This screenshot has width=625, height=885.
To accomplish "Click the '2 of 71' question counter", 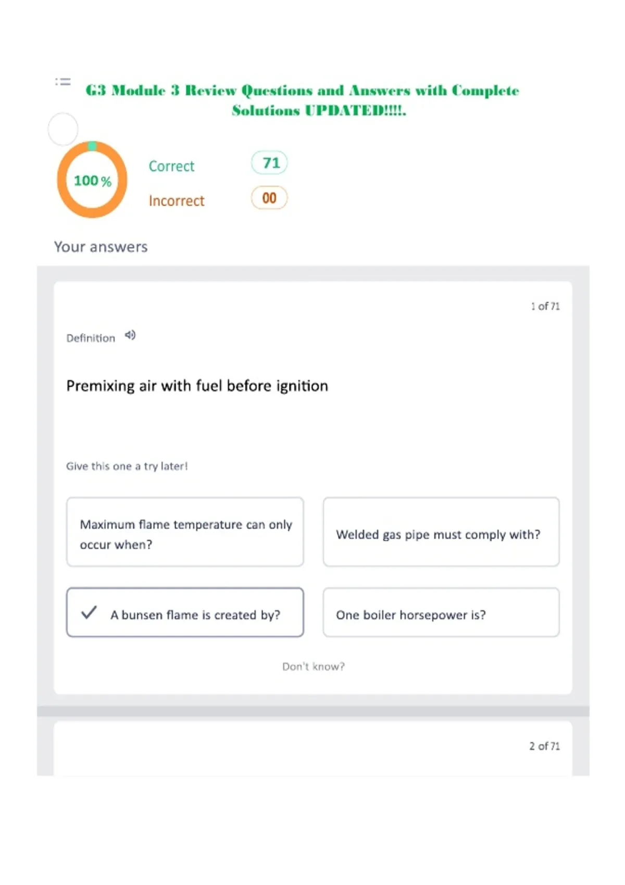I will point(545,746).
